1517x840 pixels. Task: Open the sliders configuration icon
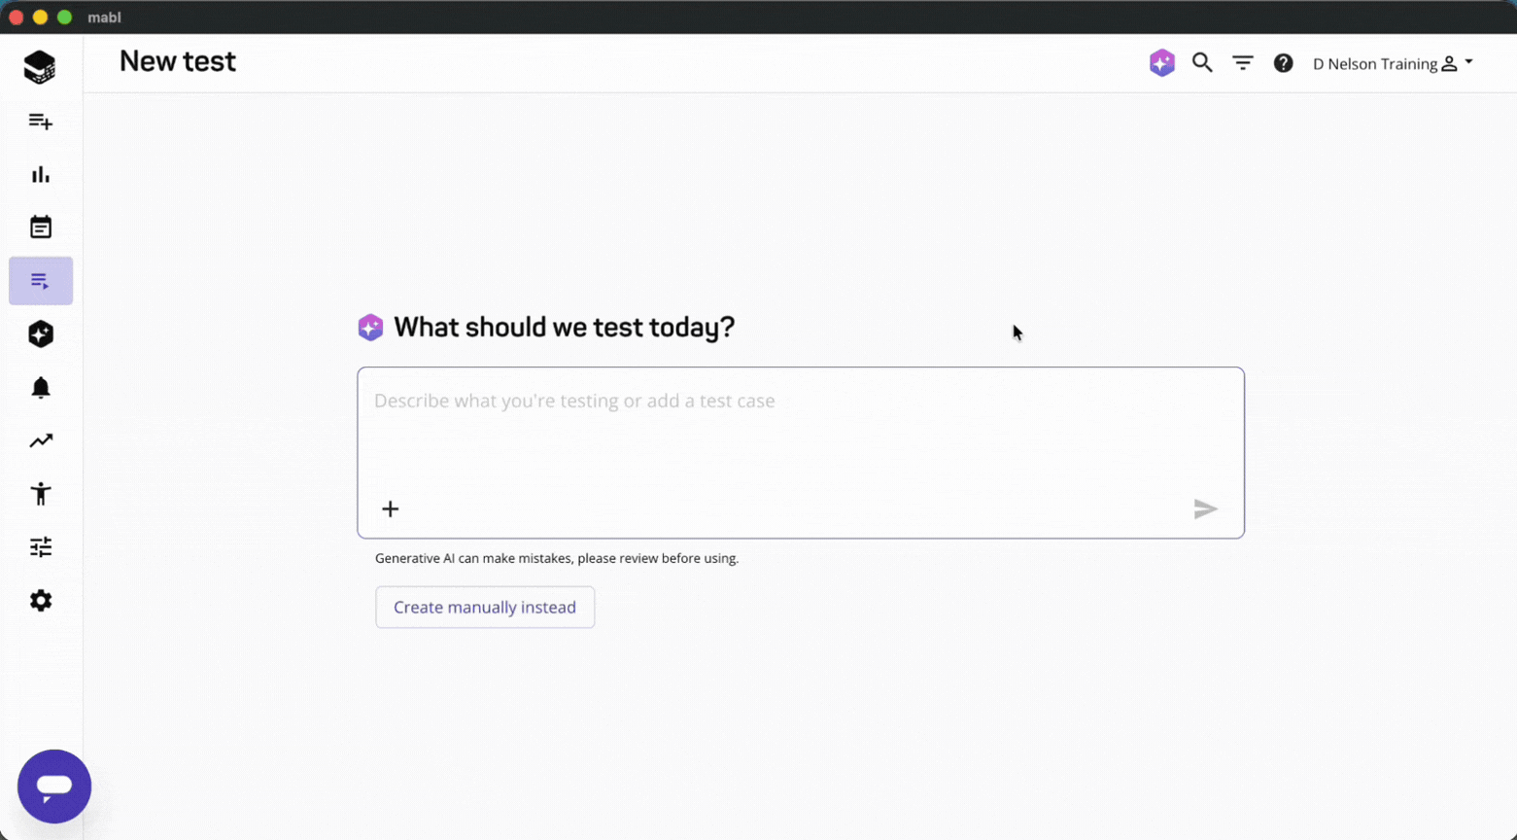click(40, 547)
